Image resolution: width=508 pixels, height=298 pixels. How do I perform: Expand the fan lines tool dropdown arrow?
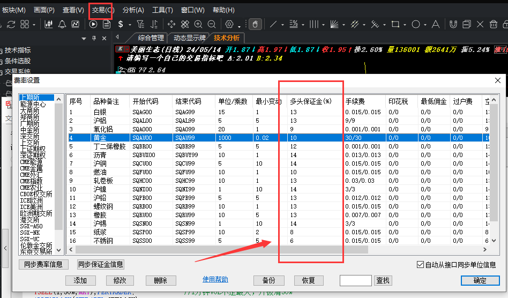tap(343, 25)
